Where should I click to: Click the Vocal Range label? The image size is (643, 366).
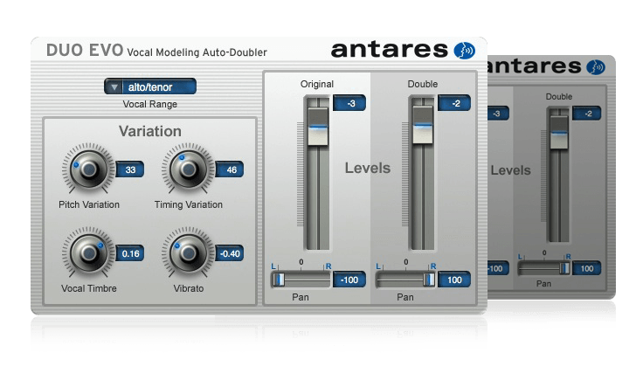coord(150,104)
